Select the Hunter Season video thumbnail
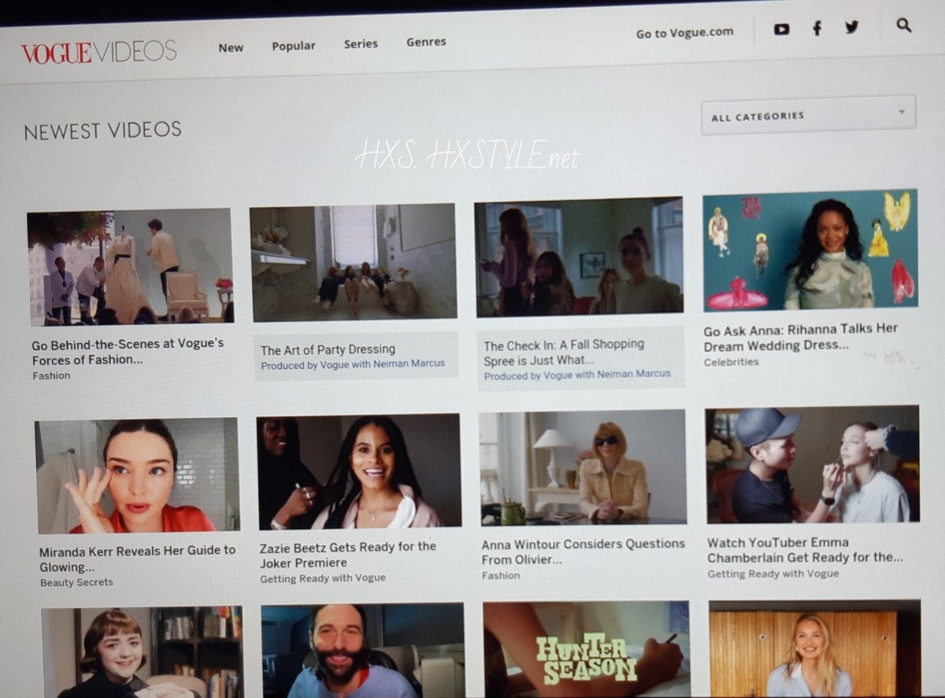The height and width of the screenshot is (698, 945). tap(586, 649)
